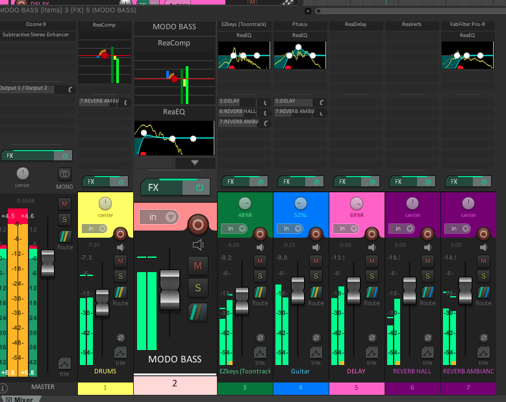Image resolution: width=506 pixels, height=402 pixels.
Task: Select ReaComp in MODO BASS FX list
Action: click(174, 43)
